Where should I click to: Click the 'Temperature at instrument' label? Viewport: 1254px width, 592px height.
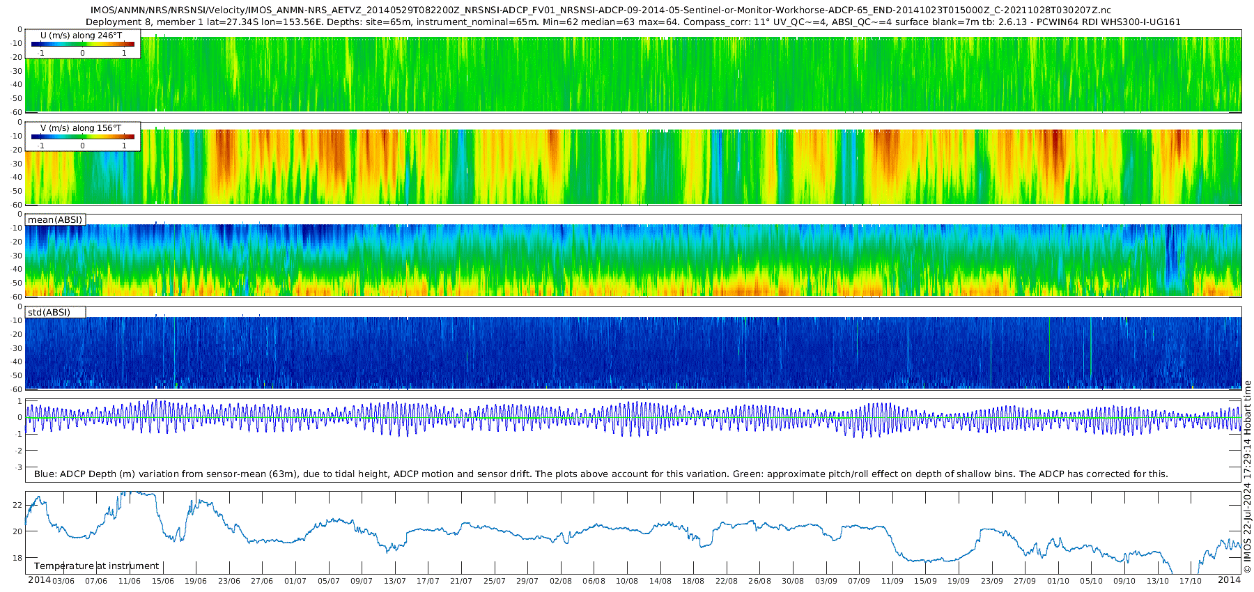(x=96, y=566)
